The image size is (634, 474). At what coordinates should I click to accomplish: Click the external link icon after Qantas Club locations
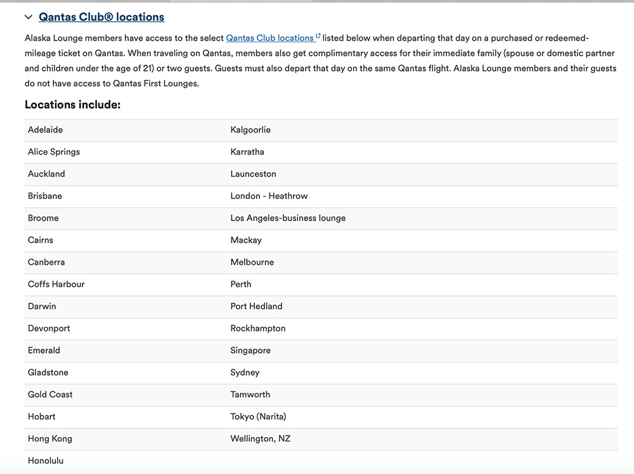click(318, 36)
